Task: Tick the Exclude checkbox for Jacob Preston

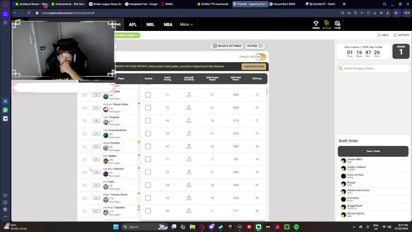Action: pos(148,146)
